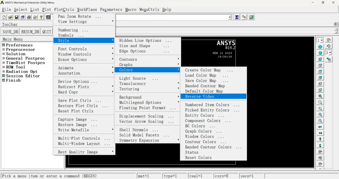Click the command prompt keyboard icon
This screenshot has height=179, width=339.
point(48,17)
